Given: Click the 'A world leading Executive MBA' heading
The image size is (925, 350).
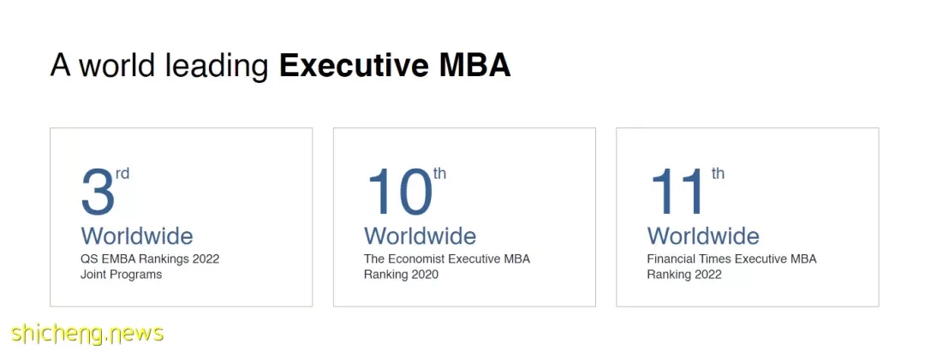Looking at the screenshot, I should pos(280,66).
